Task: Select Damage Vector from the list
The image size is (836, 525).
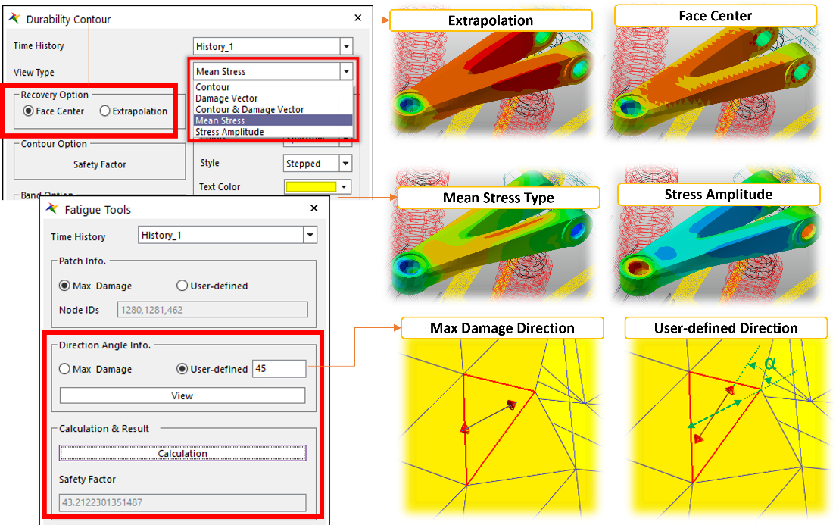Action: (x=226, y=98)
